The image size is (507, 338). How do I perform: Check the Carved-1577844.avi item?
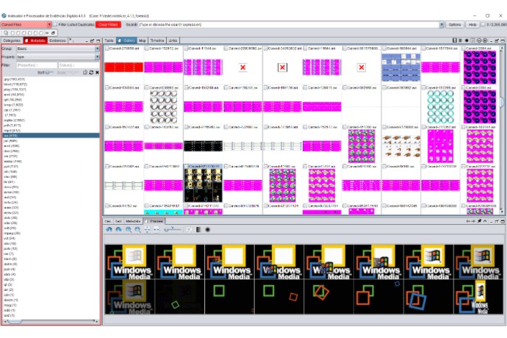[x=423, y=48]
